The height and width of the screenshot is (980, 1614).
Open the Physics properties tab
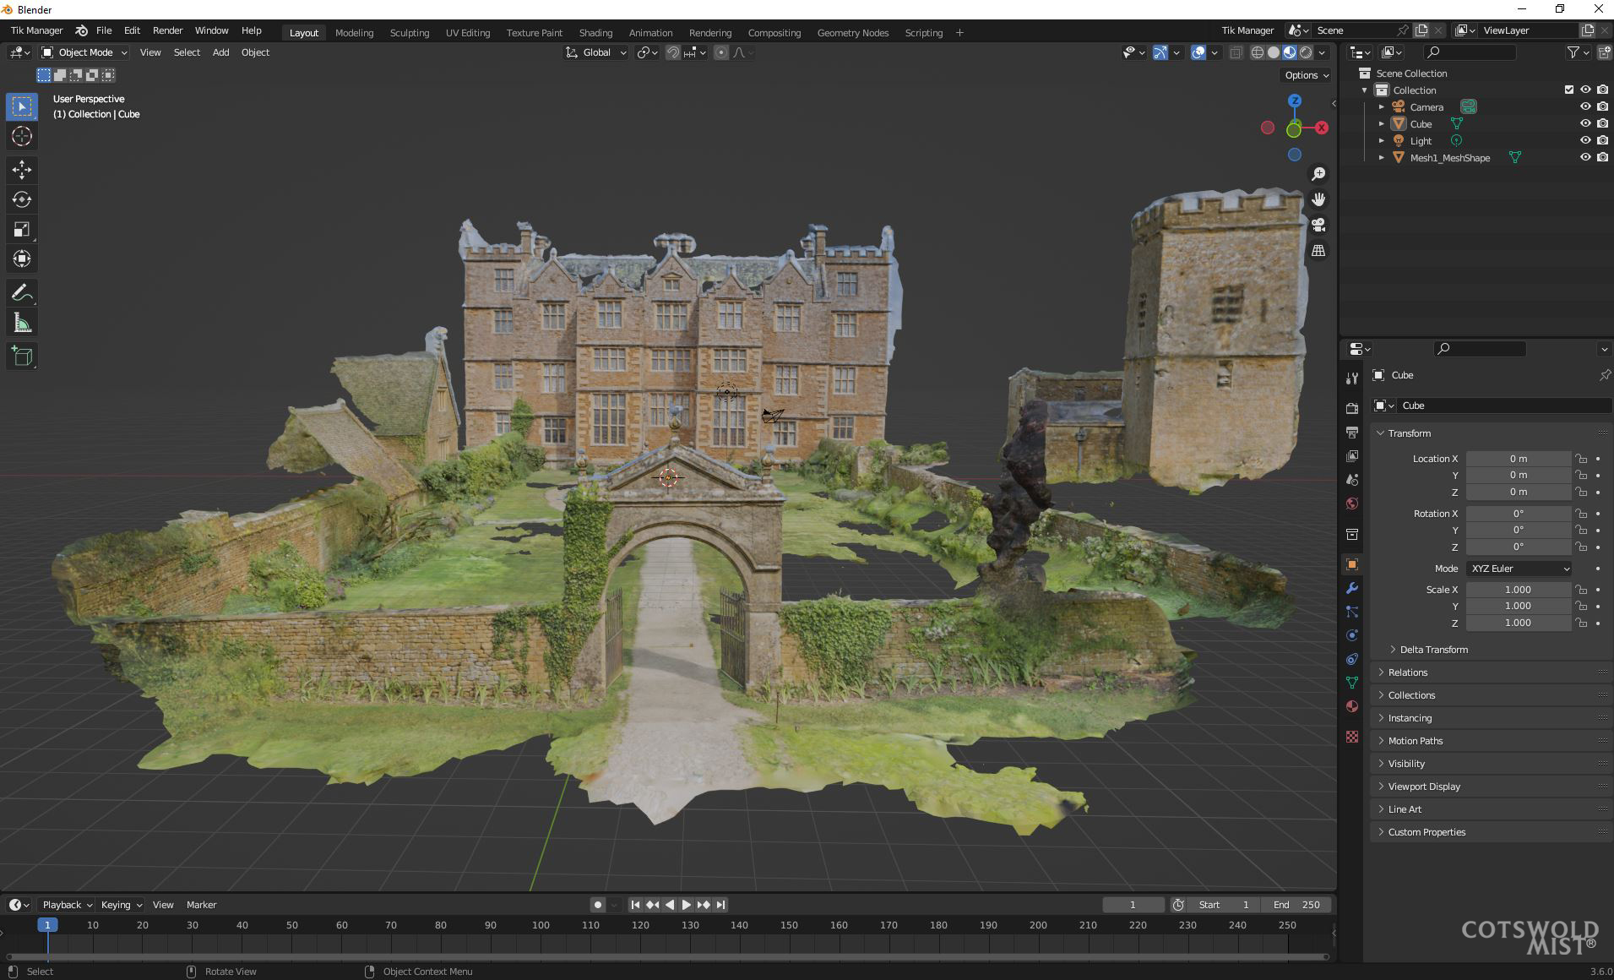[1352, 635]
